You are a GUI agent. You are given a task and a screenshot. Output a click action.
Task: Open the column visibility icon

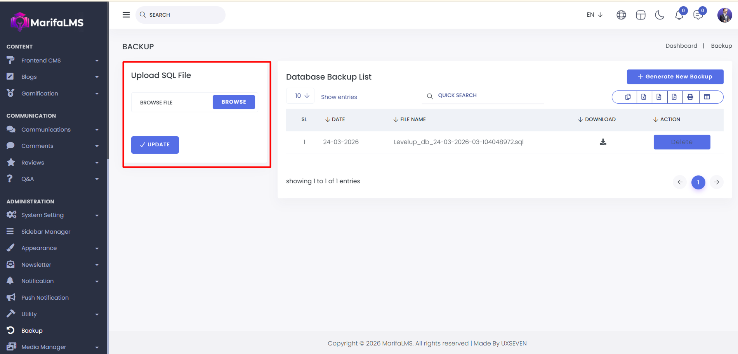pyautogui.click(x=707, y=97)
